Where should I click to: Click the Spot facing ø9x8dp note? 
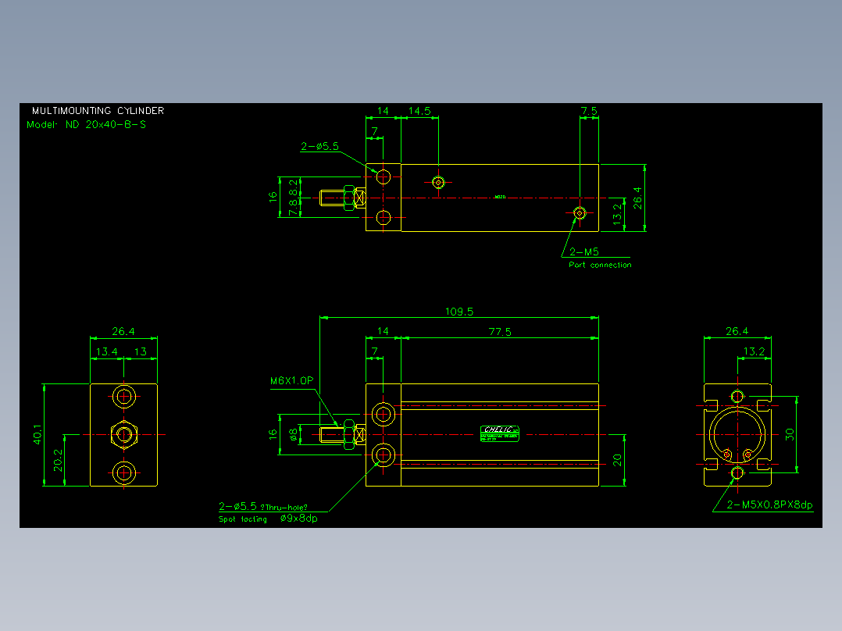[x=268, y=519]
